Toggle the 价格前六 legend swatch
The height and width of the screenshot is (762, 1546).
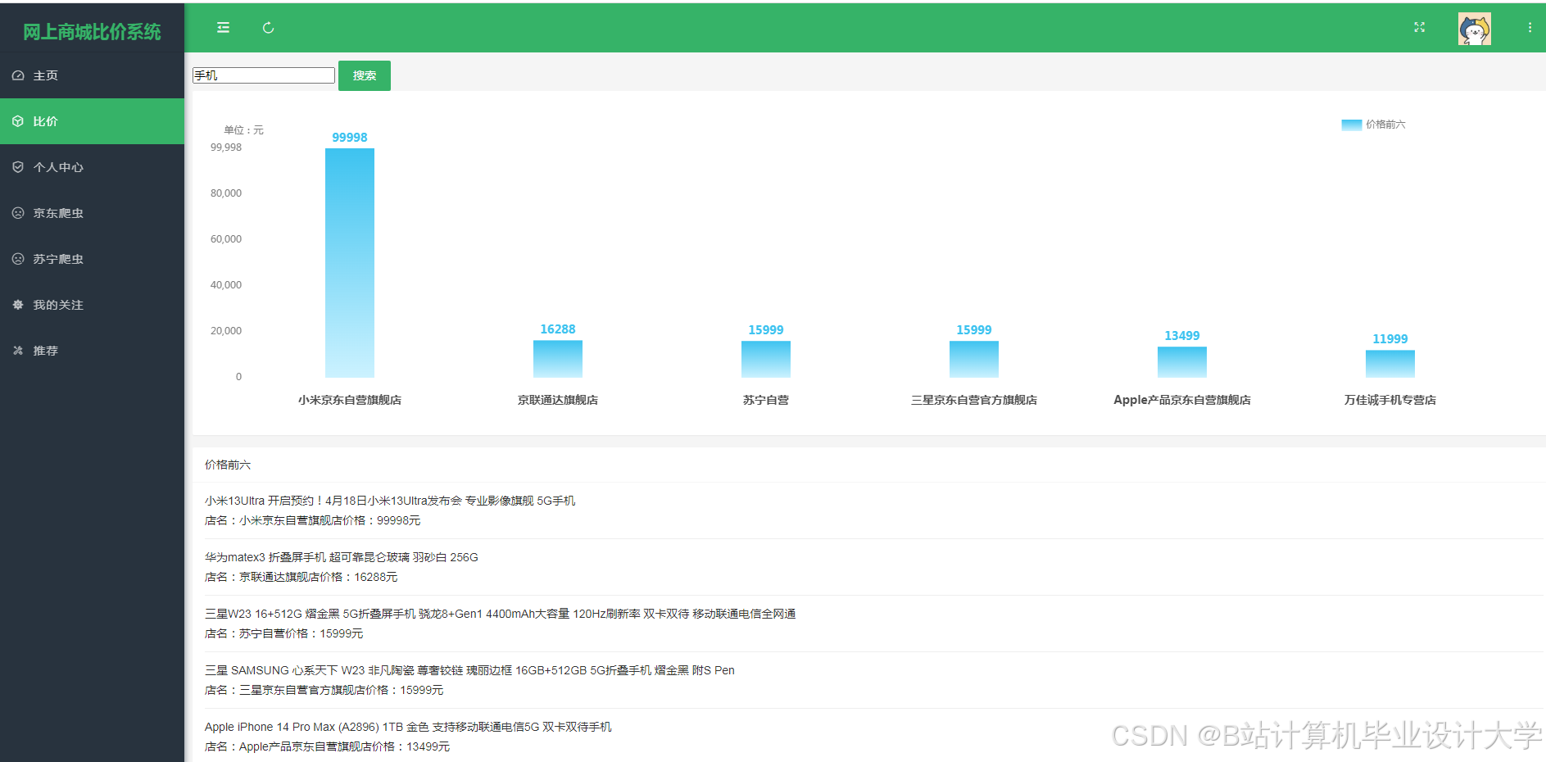1352,125
